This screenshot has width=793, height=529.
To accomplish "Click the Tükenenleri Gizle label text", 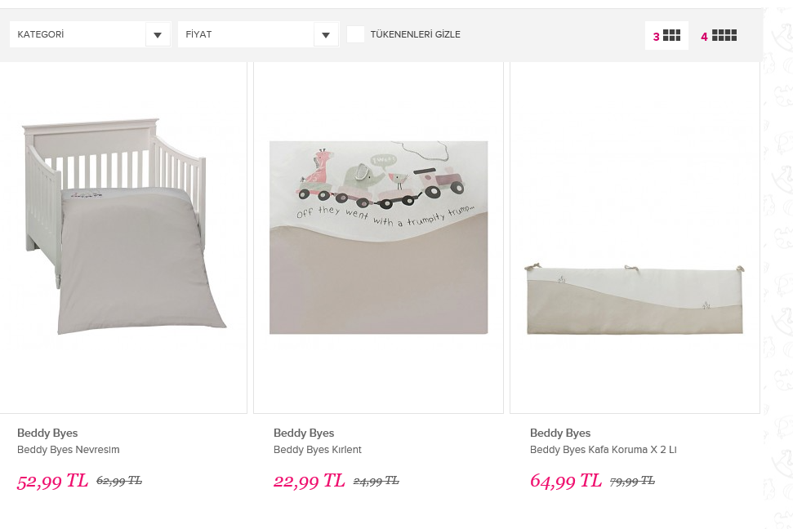I will click(x=416, y=35).
